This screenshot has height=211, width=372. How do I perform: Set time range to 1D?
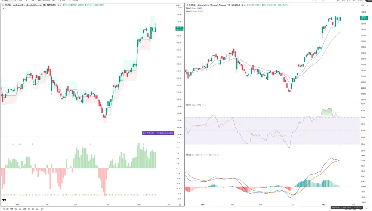point(3,209)
